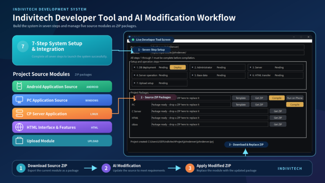The image size is (325, 183).
Task: Click Run on Phone button
Action: pos(295,98)
